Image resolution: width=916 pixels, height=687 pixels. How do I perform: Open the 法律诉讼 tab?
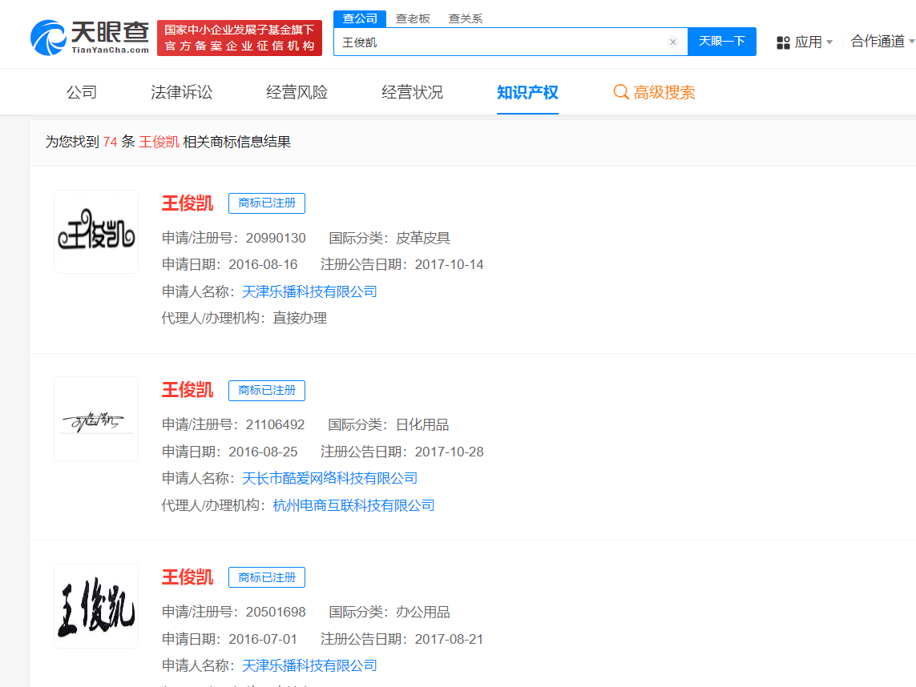[182, 92]
